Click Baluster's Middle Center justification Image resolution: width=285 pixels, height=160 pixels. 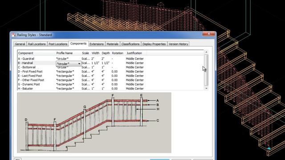[x=134, y=88]
